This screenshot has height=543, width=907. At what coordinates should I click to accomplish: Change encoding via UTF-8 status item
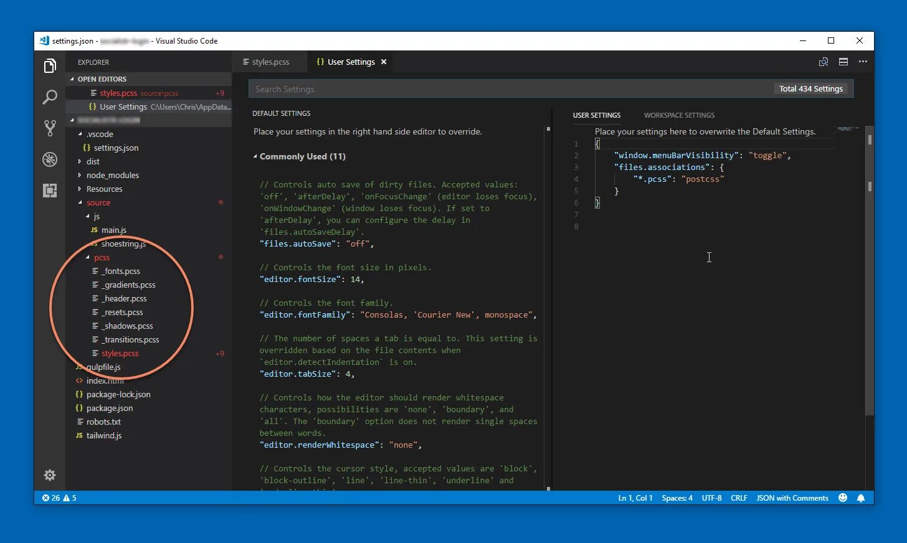coord(711,498)
